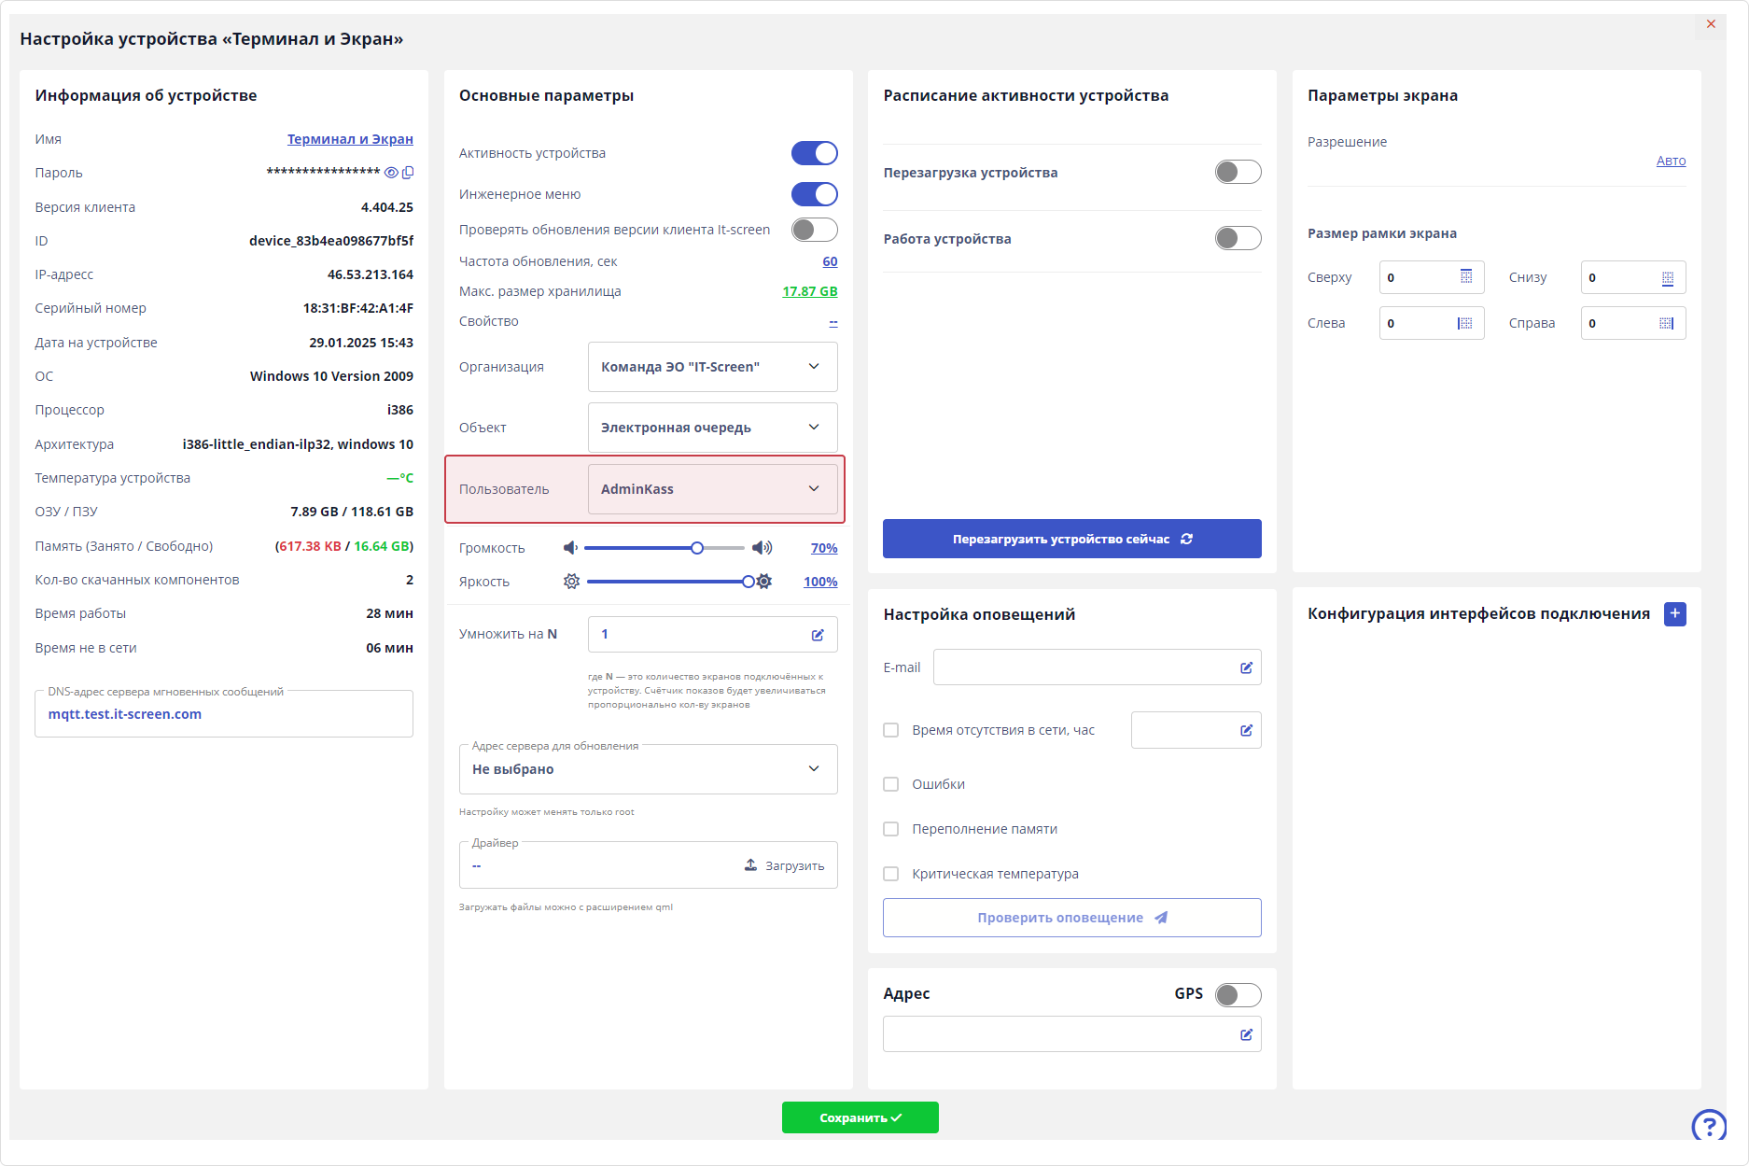Click the edit icon in Адрес field
1749x1166 pixels.
point(1246,1034)
